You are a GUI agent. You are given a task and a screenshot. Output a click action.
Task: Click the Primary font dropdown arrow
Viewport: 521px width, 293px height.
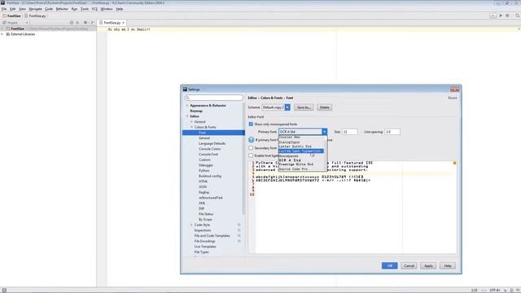pyautogui.click(x=324, y=132)
